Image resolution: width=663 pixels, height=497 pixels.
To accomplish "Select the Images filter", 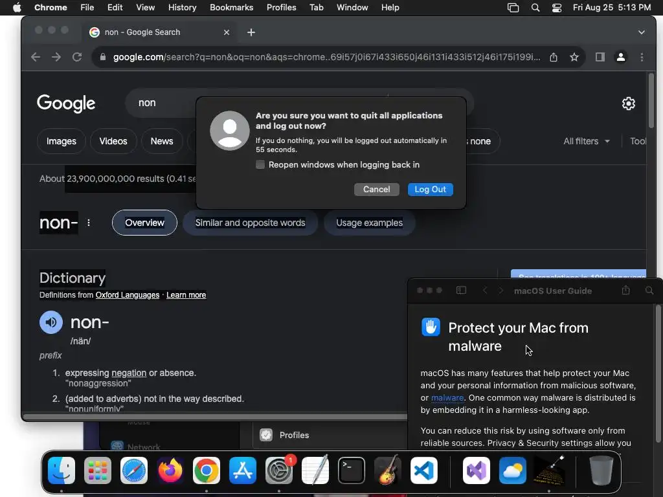I will coord(62,141).
